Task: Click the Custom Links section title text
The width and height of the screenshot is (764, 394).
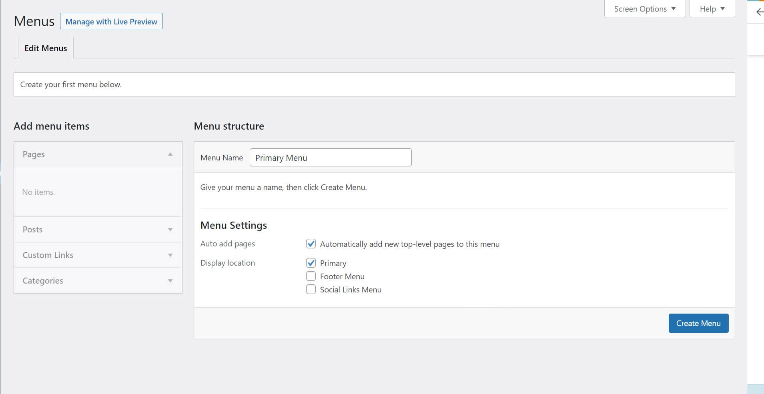Action: tap(48, 255)
